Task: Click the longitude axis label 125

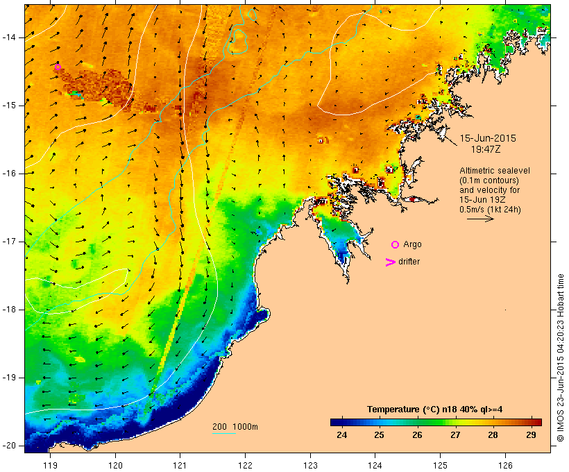Action: click(x=440, y=466)
